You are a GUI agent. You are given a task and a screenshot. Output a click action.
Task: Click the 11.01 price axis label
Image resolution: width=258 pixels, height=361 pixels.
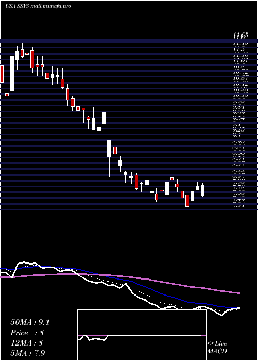240,61
